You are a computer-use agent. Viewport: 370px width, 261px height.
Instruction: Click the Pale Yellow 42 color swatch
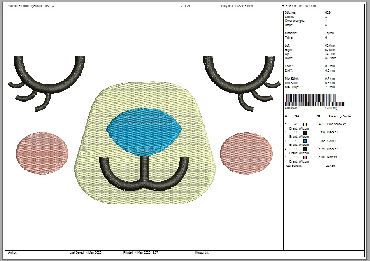click(305, 124)
